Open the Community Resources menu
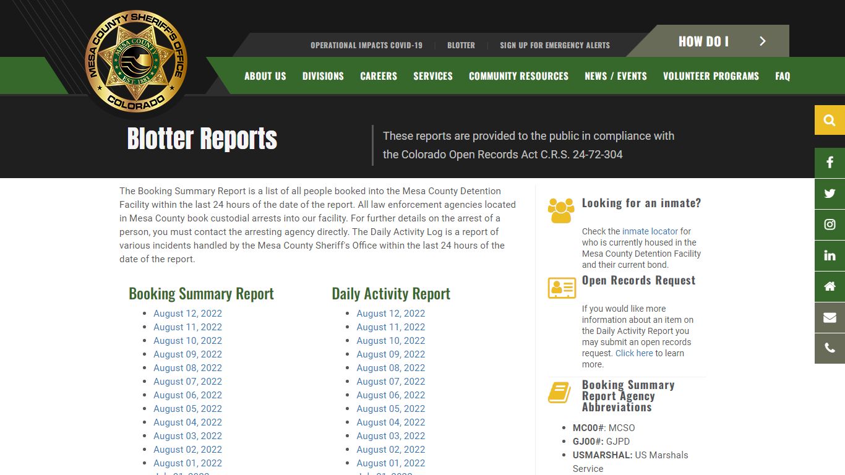Viewport: 845px width, 475px height. point(518,76)
